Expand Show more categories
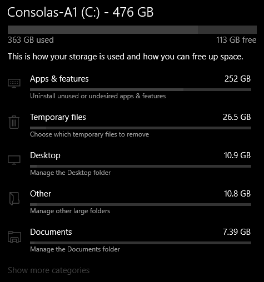The width and height of the screenshot is (264, 282). point(48,270)
